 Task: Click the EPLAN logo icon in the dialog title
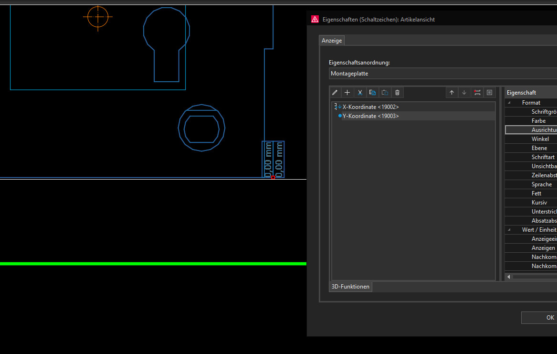(315, 19)
